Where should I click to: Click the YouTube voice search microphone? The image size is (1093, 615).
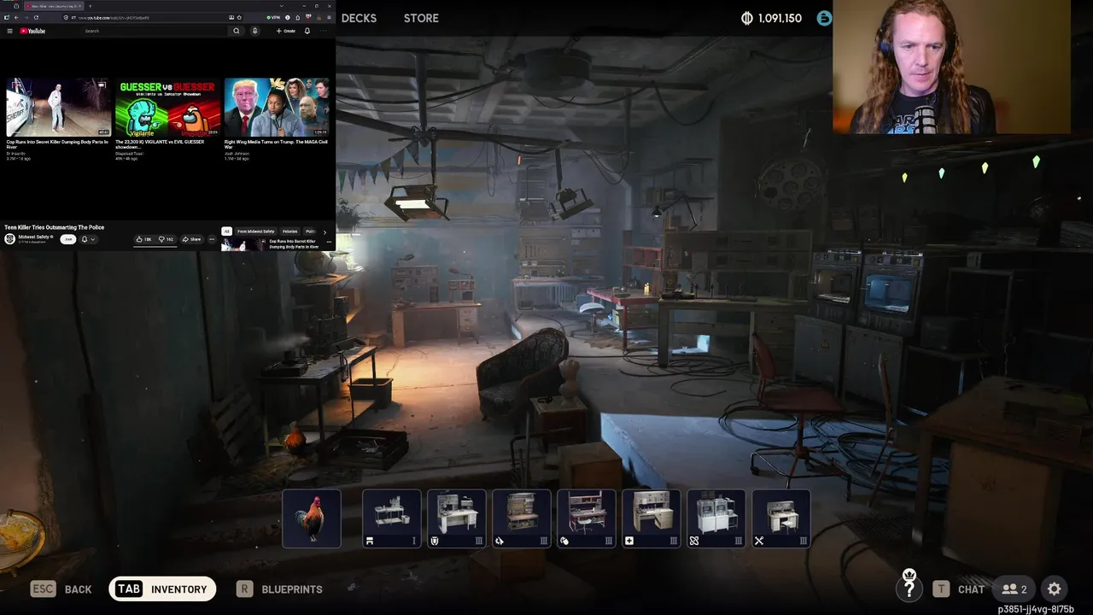[254, 31]
